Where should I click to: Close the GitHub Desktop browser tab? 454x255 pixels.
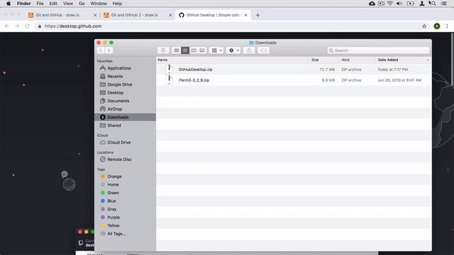tap(246, 15)
